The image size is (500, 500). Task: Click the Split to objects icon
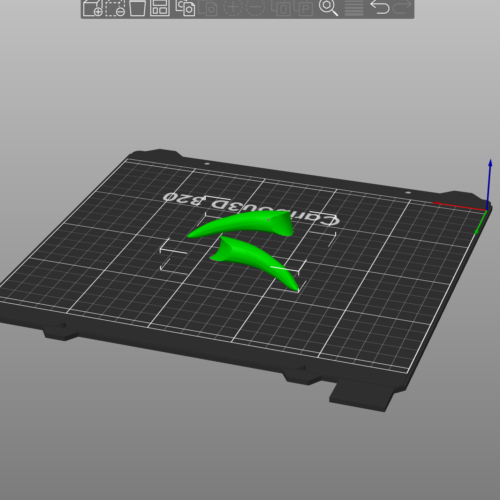pyautogui.click(x=281, y=8)
